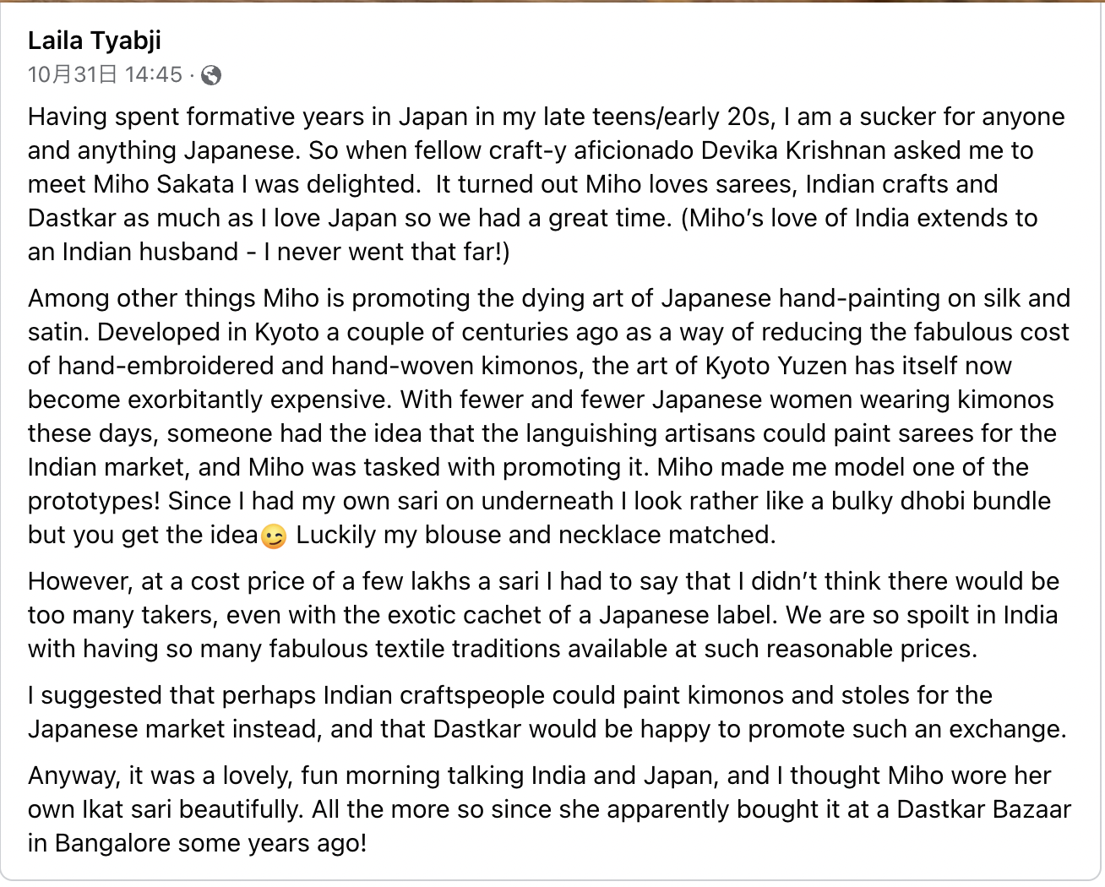
Task: Click the paragraph starting 'However, at a cost price'
Action: pyautogui.click(x=541, y=615)
